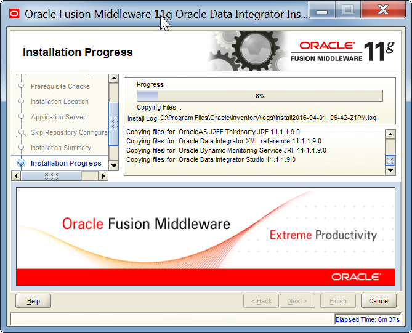Select the Installation Location step

[x=60, y=102]
